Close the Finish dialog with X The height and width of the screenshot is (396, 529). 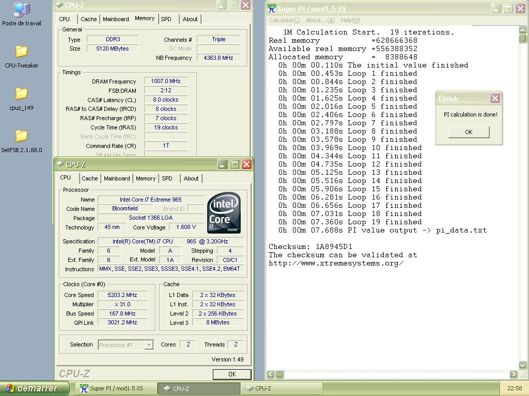tap(495, 98)
